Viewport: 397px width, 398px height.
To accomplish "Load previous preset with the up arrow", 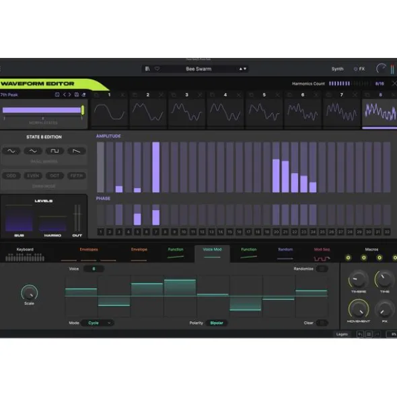I will pyautogui.click(x=240, y=69).
